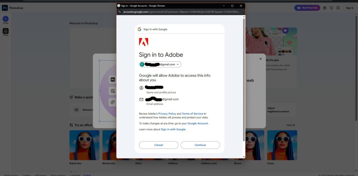This screenshot has height=176, width=358.
Task: Minimize the Google sign-in popup window
Action: [224, 6]
